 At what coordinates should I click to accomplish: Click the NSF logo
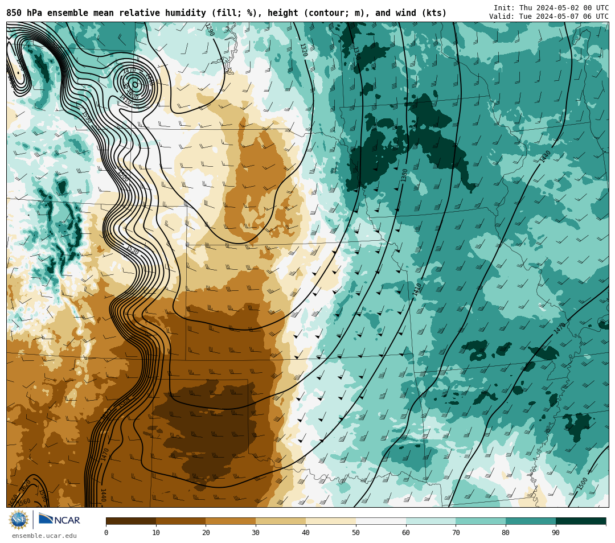click(x=19, y=520)
